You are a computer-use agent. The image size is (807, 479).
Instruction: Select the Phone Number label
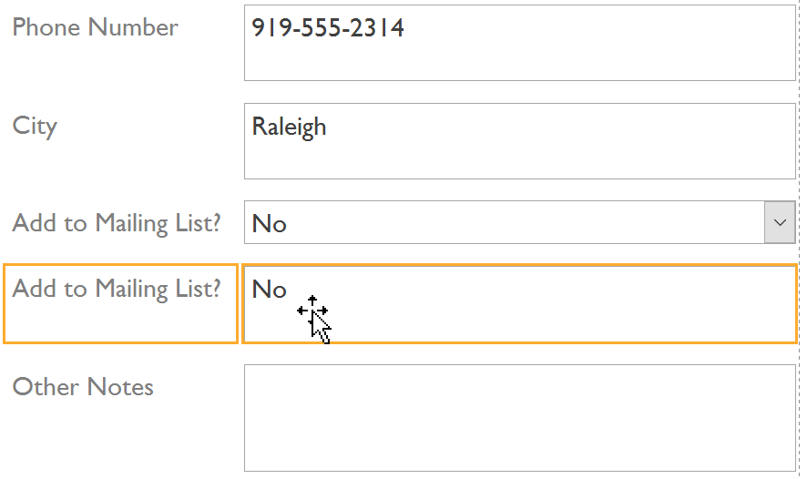95,27
